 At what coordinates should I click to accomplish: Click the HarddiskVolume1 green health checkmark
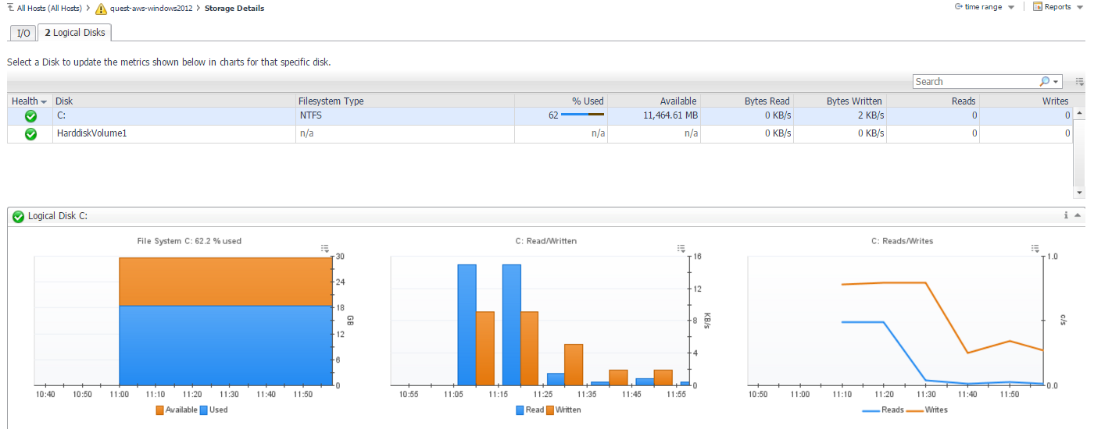point(30,133)
